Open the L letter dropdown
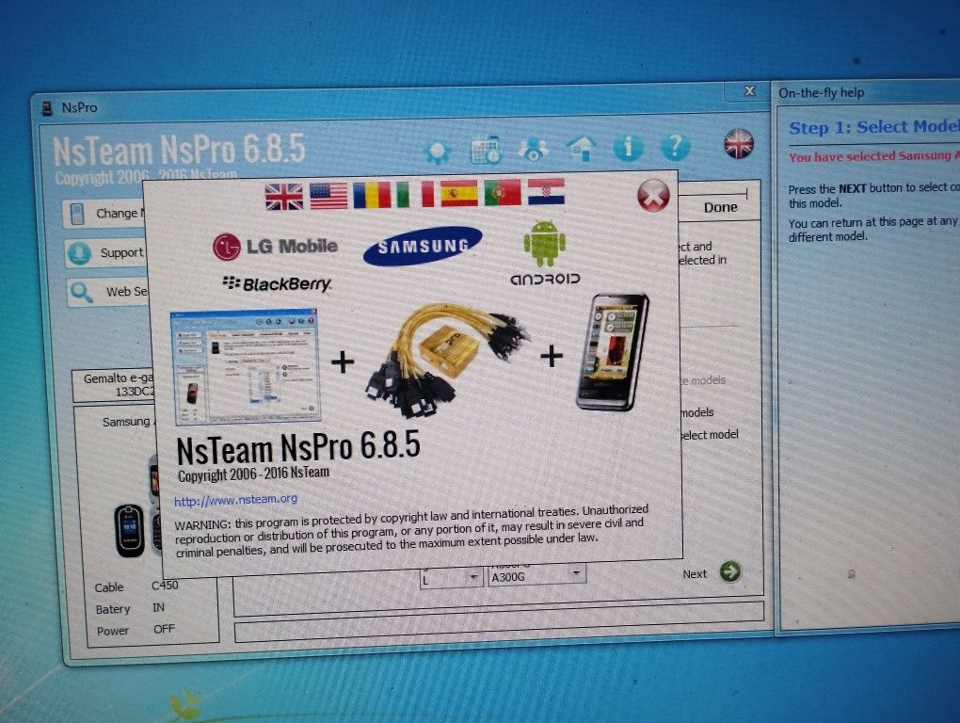This screenshot has height=723, width=960. 452,577
